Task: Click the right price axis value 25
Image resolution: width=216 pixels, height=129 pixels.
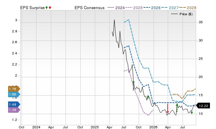Action: 200,59
